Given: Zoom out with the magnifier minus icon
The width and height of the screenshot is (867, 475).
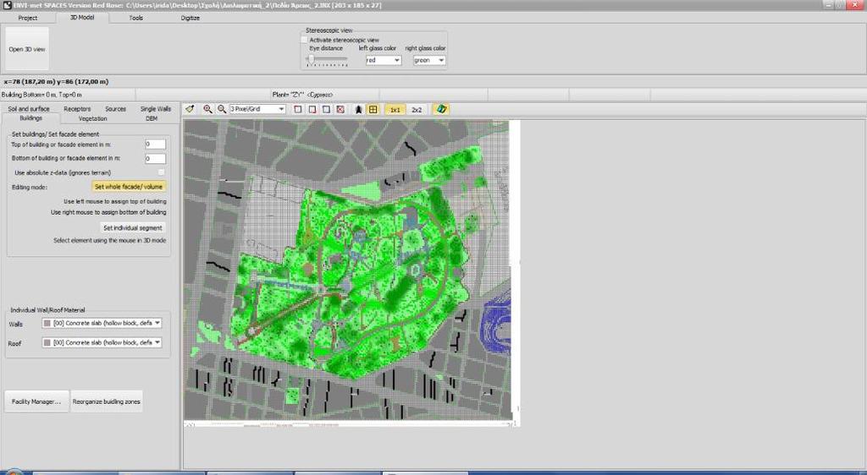Looking at the screenshot, I should [221, 109].
